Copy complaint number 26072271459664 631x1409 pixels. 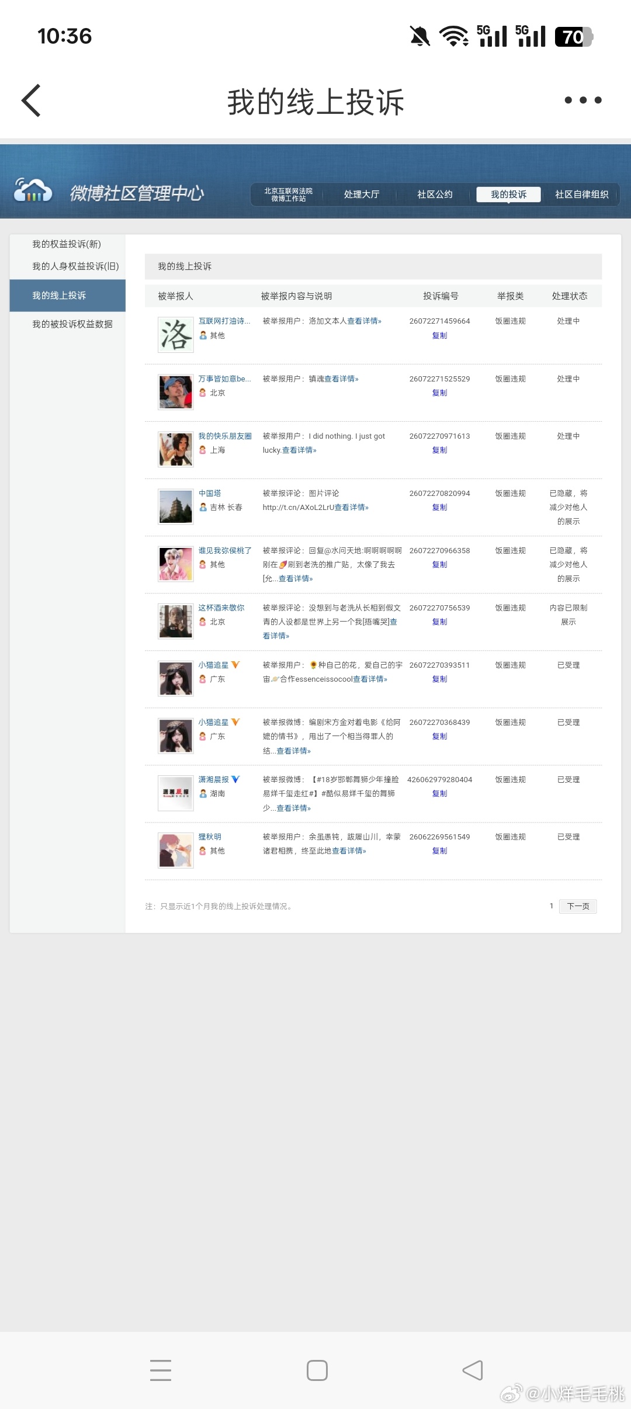click(x=439, y=335)
